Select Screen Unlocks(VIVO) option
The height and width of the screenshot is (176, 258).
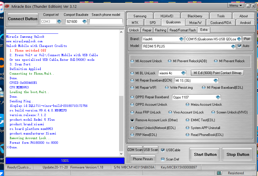pyautogui.click(x=229, y=112)
